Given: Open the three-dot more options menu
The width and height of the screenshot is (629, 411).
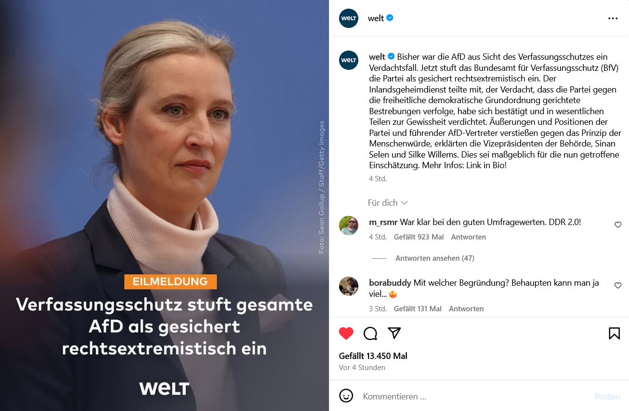Looking at the screenshot, I should coord(613,18).
